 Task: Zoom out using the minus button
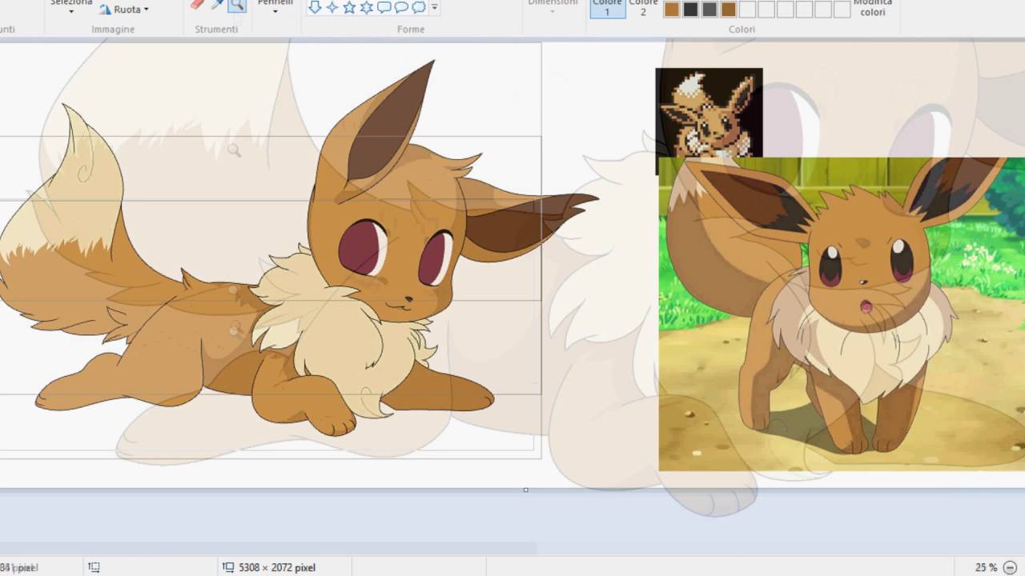(1008, 566)
